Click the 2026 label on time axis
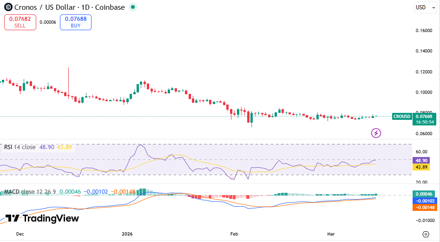 [127, 234]
